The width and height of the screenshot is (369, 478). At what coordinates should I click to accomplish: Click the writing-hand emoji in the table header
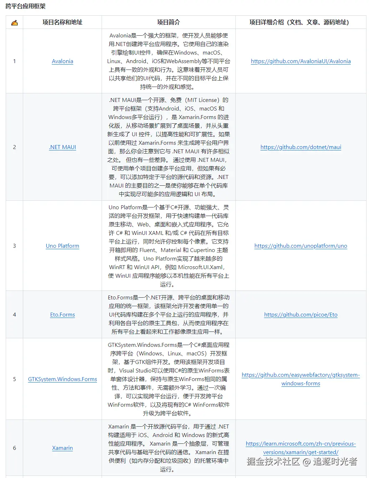[x=14, y=22]
